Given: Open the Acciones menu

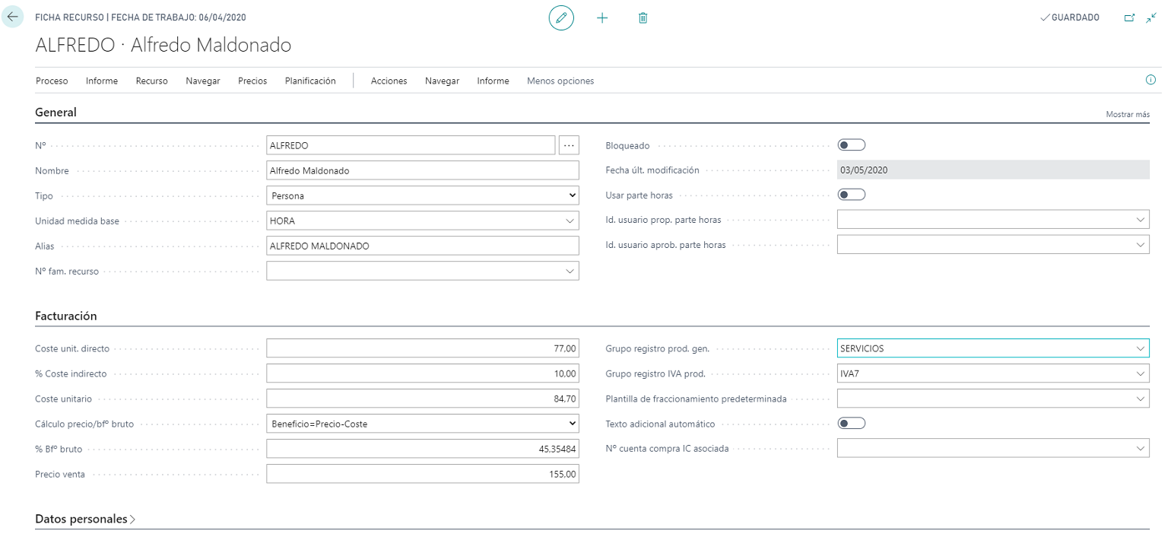Looking at the screenshot, I should 389,81.
